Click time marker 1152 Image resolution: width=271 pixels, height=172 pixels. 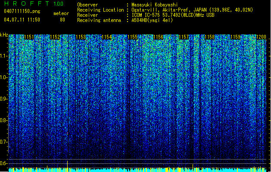pyautogui.click(x=55, y=37)
